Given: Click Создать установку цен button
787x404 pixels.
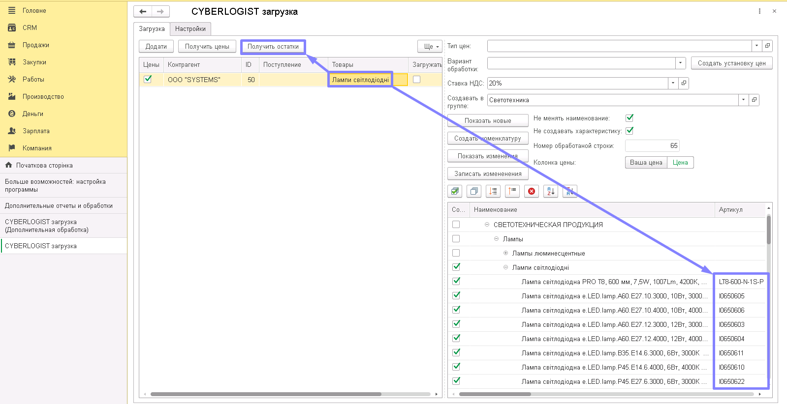Looking at the screenshot, I should click(732, 63).
